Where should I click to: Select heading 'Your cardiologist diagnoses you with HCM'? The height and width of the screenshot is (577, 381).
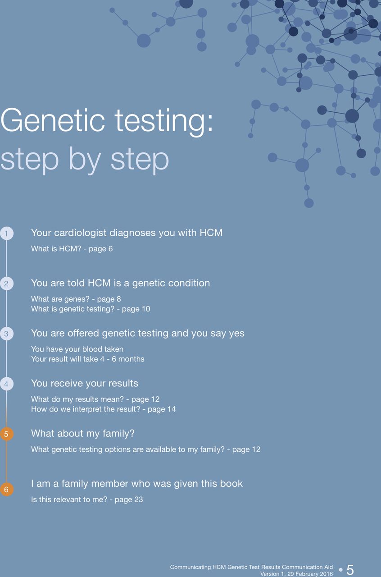pyautogui.click(x=127, y=233)
